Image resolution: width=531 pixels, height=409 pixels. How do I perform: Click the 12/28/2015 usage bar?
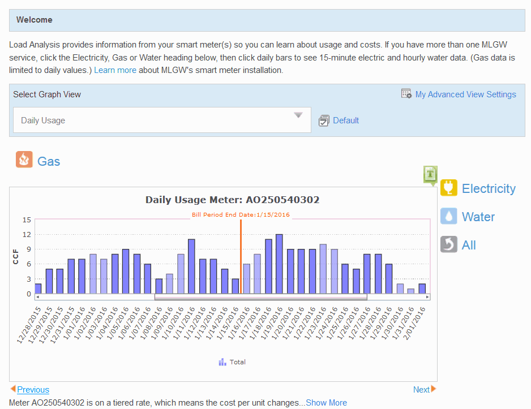click(38, 289)
